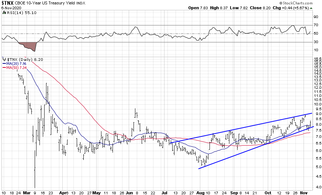
Task: Click the © StockCharts.com attribution
Action: point(296,3)
